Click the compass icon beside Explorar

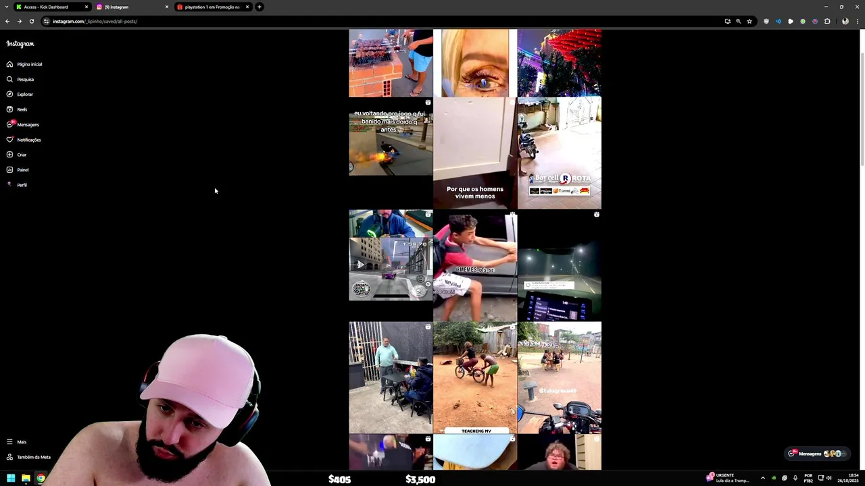9,94
